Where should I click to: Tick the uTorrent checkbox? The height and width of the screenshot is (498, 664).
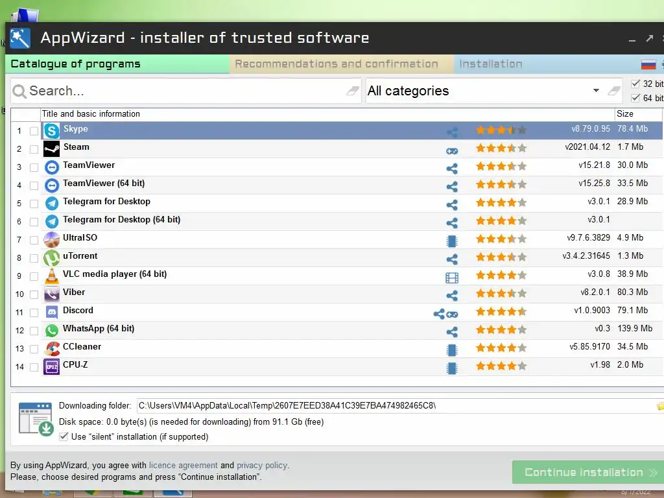[34, 258]
